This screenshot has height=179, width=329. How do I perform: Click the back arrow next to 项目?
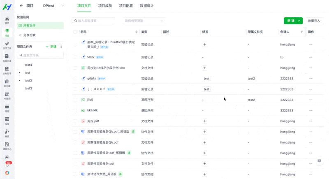pyautogui.click(x=21, y=6)
